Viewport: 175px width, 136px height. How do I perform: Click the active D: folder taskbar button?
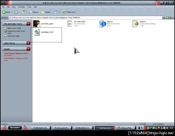tap(104, 128)
